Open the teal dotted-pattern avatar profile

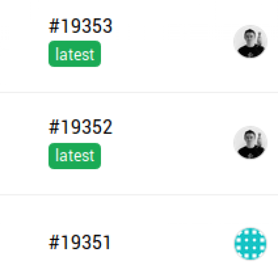[250, 244]
